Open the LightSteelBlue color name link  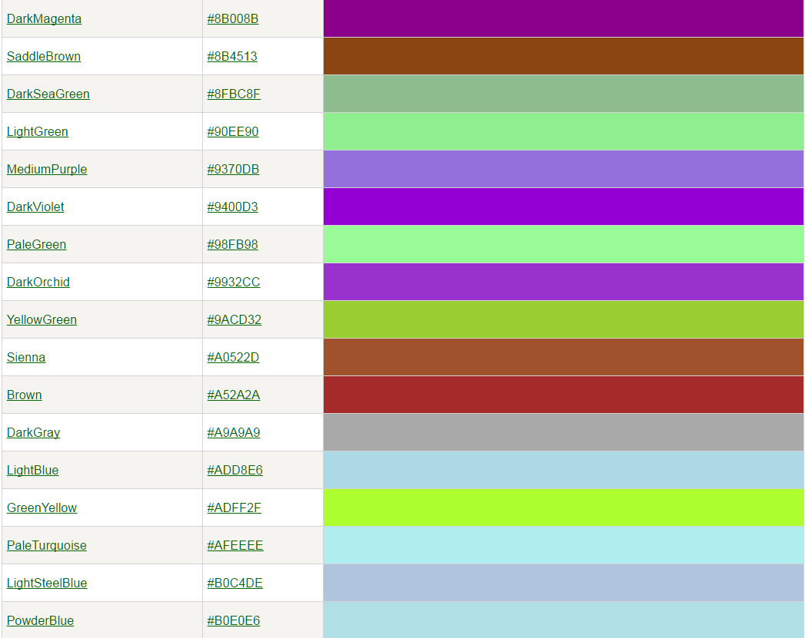(47, 583)
